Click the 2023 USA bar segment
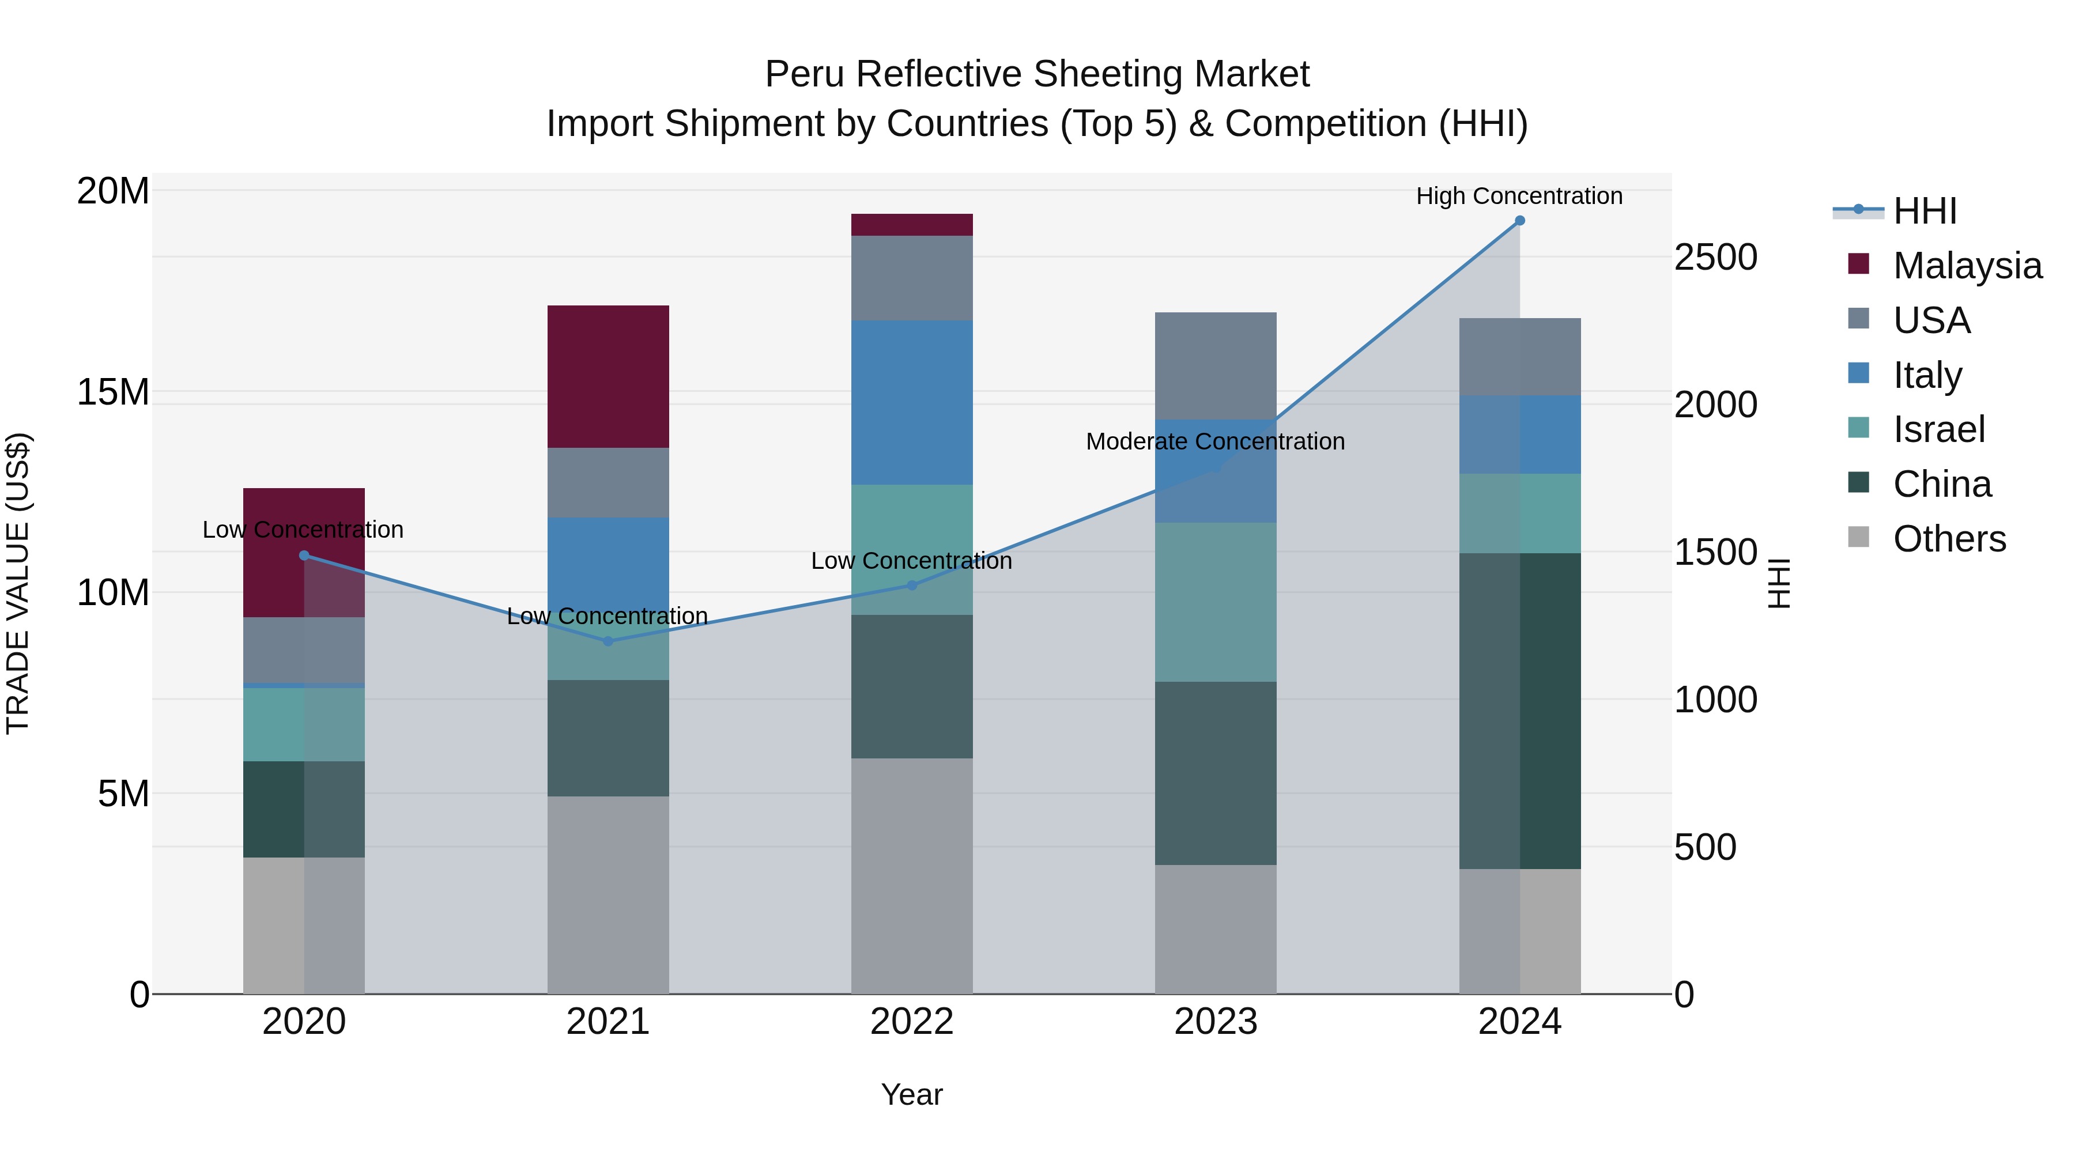The height and width of the screenshot is (1167, 2075). (x=1216, y=367)
